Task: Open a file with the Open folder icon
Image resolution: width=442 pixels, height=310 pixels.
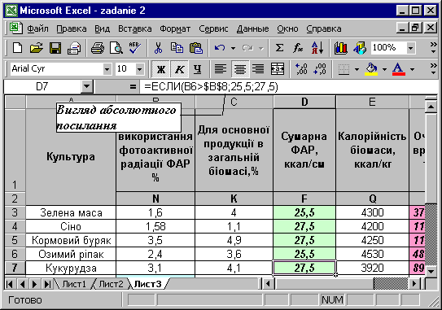Action: [37, 48]
